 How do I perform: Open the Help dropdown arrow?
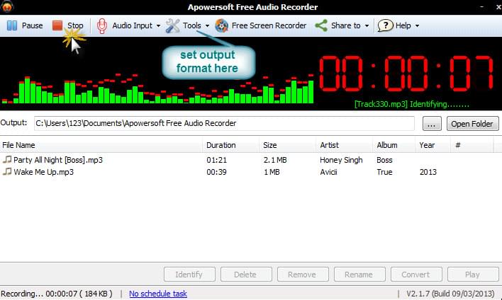[417, 26]
